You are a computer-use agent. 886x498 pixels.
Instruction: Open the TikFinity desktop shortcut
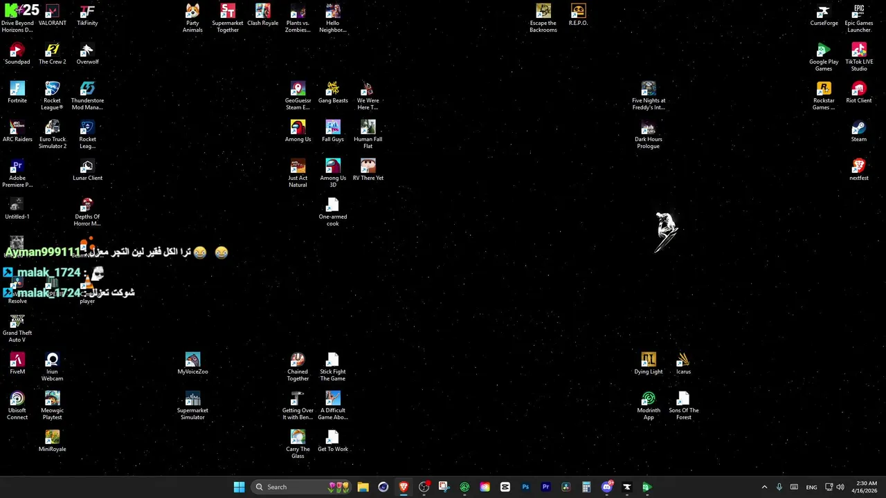[x=87, y=15]
